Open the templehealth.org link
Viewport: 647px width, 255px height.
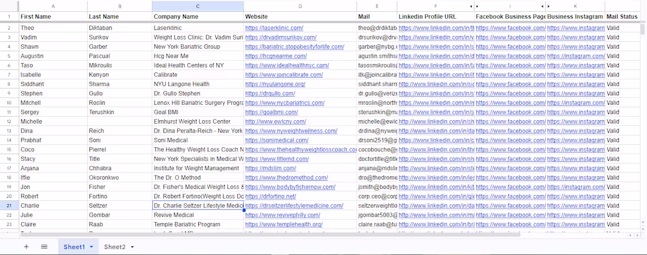284,224
